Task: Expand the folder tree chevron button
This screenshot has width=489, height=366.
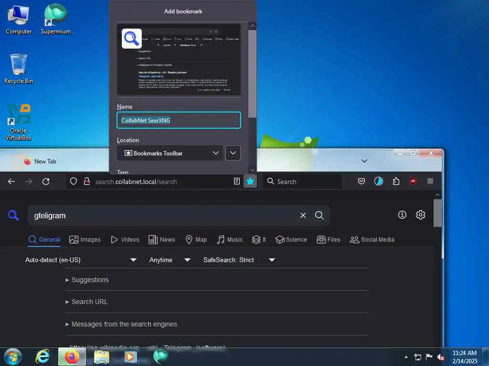Action: [233, 153]
